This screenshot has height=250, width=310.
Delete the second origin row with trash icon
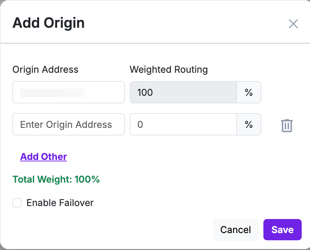tap(287, 125)
